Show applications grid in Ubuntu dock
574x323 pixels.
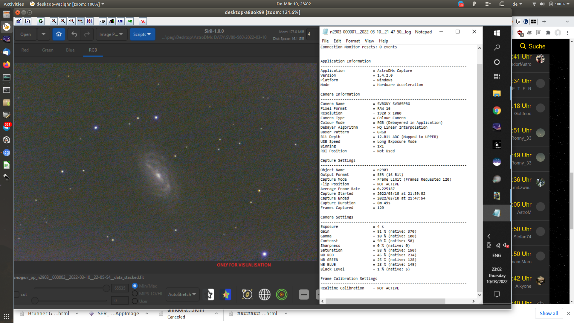[x=7, y=317]
